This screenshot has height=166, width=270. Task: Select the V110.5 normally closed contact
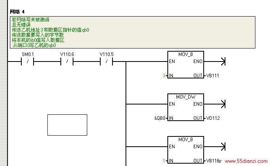(x=107, y=62)
